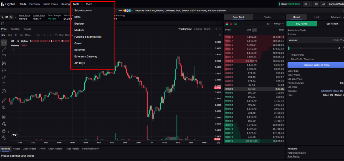
Task: Show asks-only order book view
Action: point(231,24)
